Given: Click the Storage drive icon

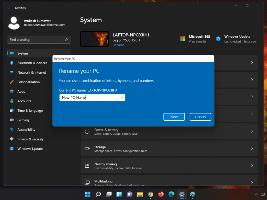Looking at the screenshot, I should [87, 149].
